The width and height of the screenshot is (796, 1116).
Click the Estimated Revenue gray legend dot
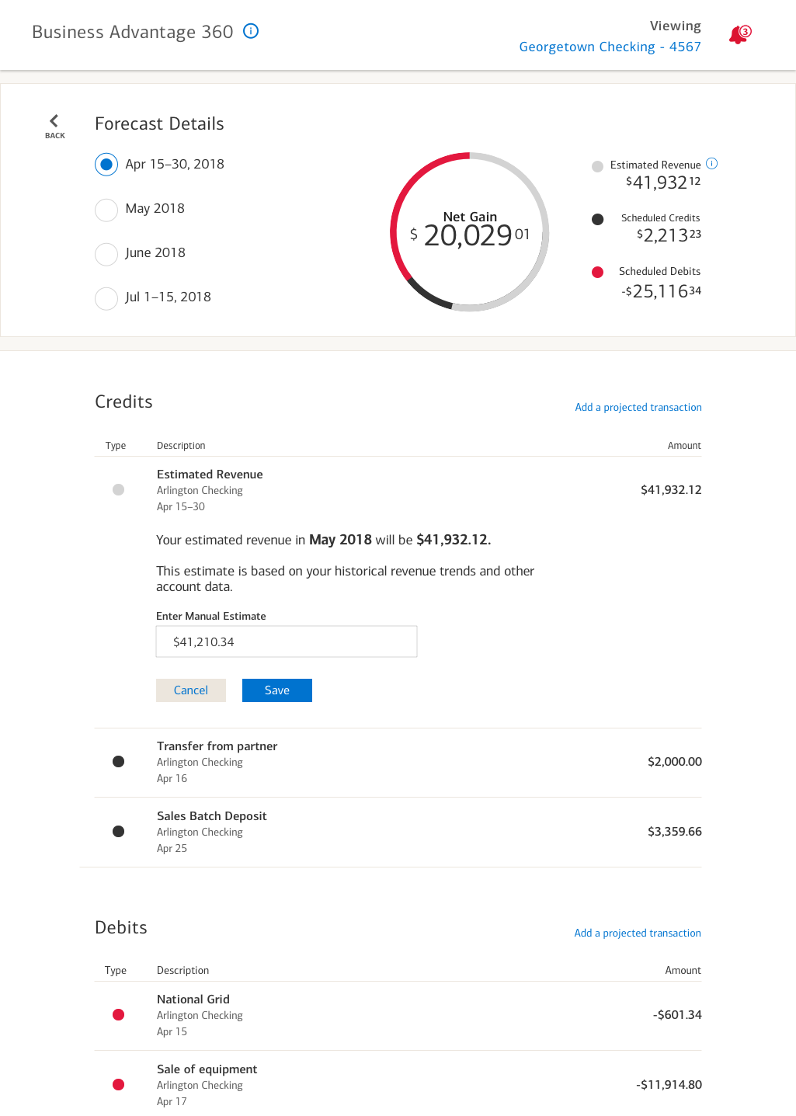coord(597,166)
